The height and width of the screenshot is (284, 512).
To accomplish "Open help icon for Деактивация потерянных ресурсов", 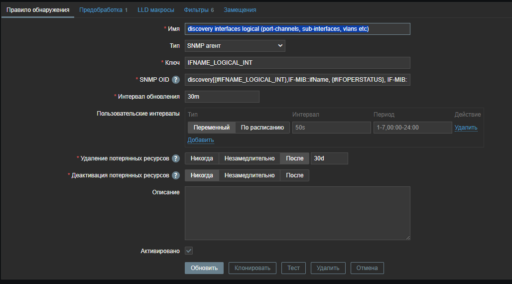I will pyautogui.click(x=176, y=175).
